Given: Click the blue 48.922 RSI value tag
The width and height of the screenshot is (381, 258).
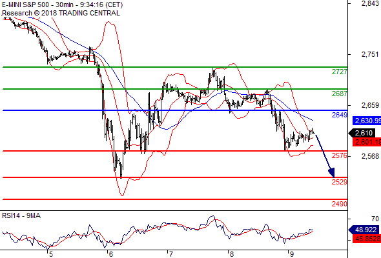Looking at the screenshot, I should tap(364, 230).
